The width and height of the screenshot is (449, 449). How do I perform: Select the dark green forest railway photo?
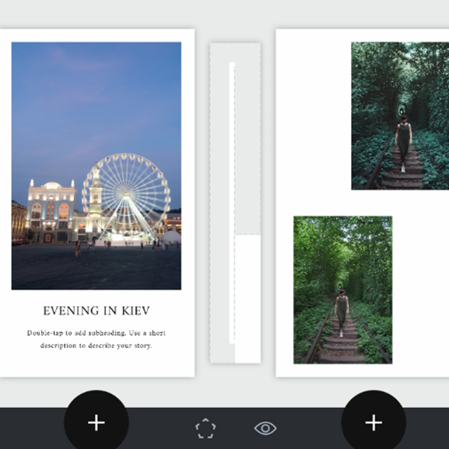(400, 115)
